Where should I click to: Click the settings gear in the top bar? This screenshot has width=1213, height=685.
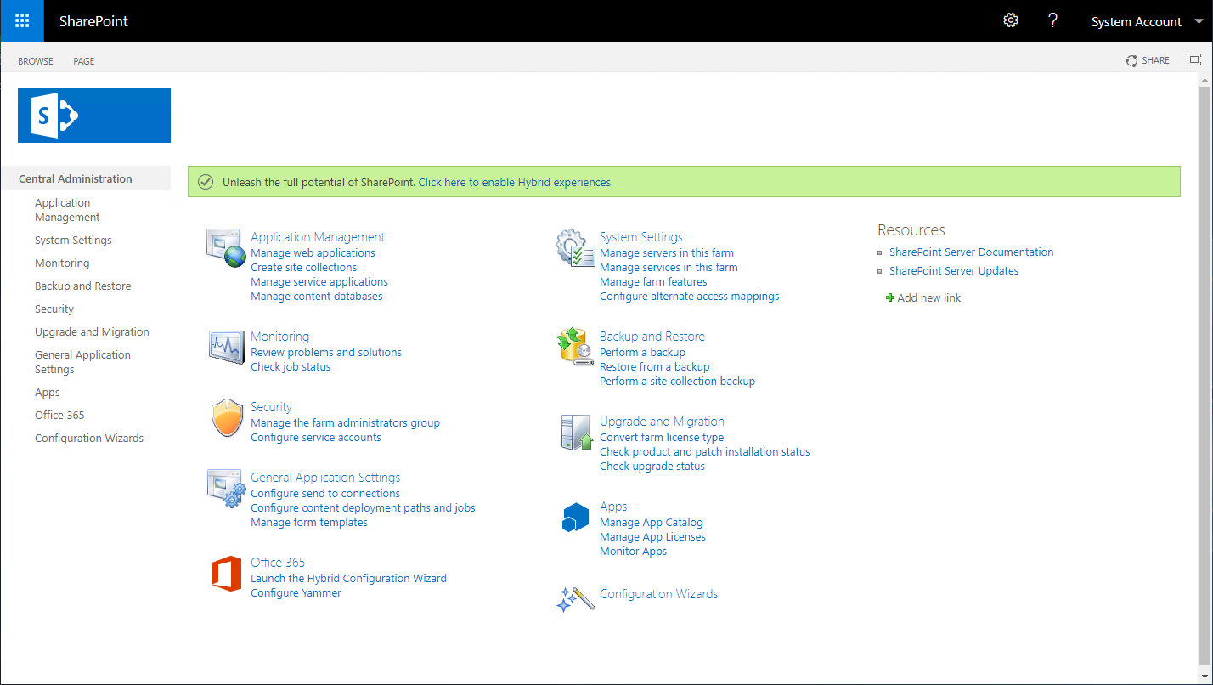(x=1010, y=20)
